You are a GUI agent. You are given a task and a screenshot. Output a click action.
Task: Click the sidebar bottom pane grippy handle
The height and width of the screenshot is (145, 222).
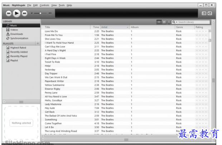tap(21, 102)
